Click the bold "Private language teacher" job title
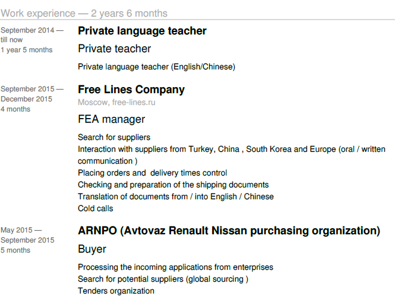Viewport: 395px width, 303px height. coord(142,31)
